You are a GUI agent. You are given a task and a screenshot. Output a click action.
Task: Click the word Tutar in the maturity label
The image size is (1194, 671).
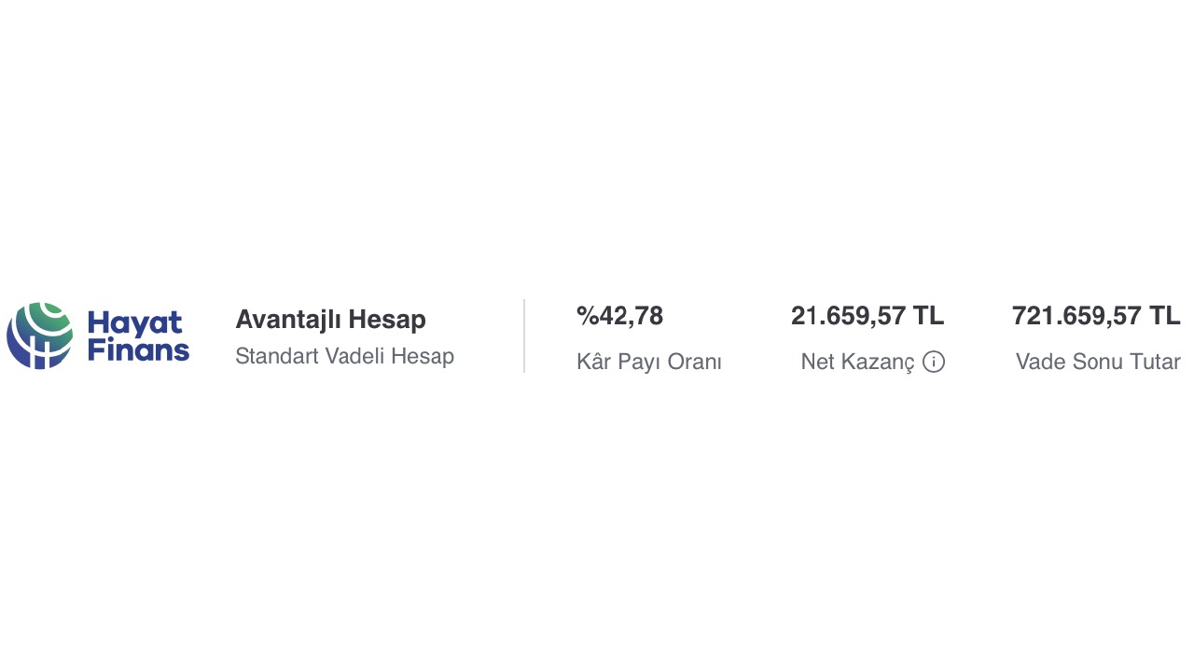[1155, 362]
